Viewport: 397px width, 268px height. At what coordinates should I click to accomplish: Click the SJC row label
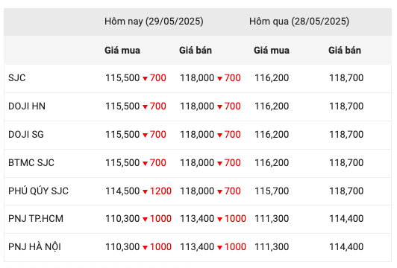coord(17,78)
